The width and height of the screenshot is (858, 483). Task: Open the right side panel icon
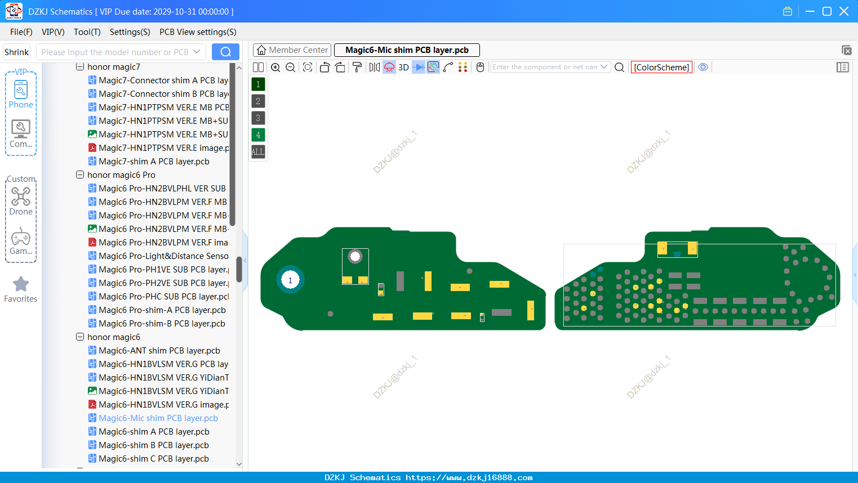click(843, 68)
